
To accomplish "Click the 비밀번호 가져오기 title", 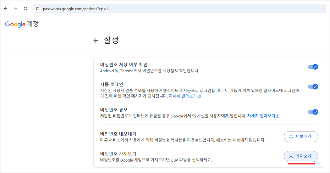I will tap(118, 154).
